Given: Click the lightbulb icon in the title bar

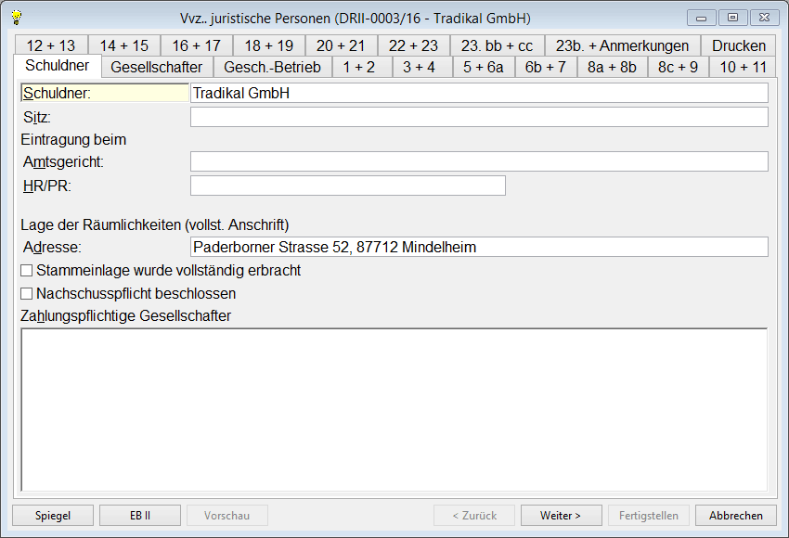Looking at the screenshot, I should point(16,18).
